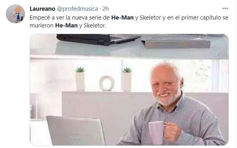Click the final word Skeletor. in tweet

[95, 25]
